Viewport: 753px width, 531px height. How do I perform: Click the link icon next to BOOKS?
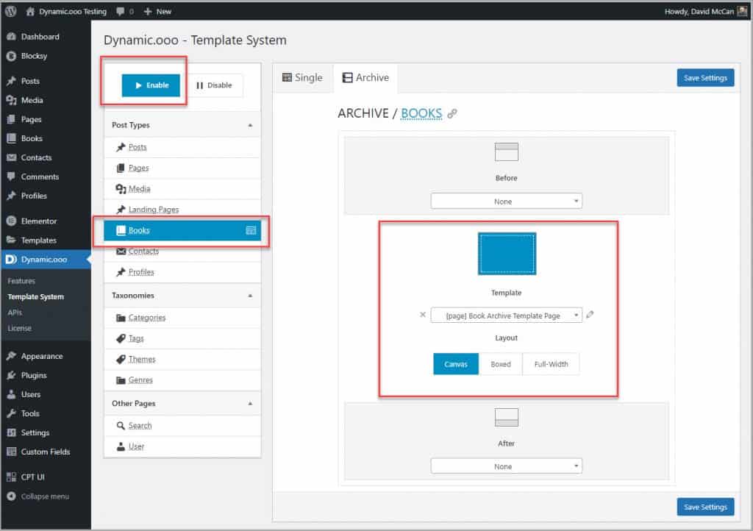[x=452, y=114]
